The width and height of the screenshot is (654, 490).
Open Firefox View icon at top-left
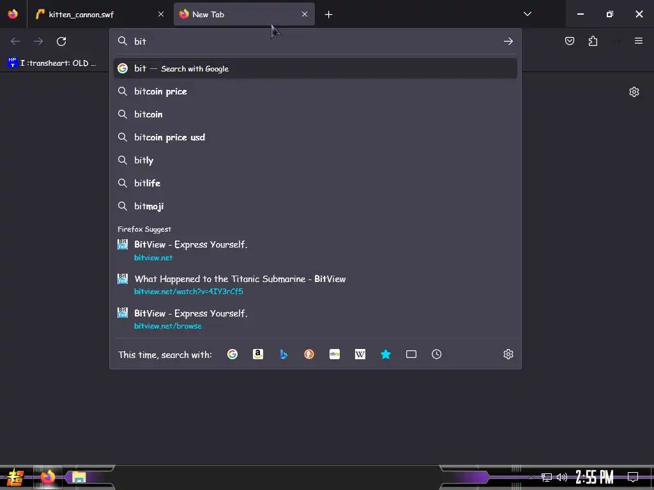(x=13, y=14)
